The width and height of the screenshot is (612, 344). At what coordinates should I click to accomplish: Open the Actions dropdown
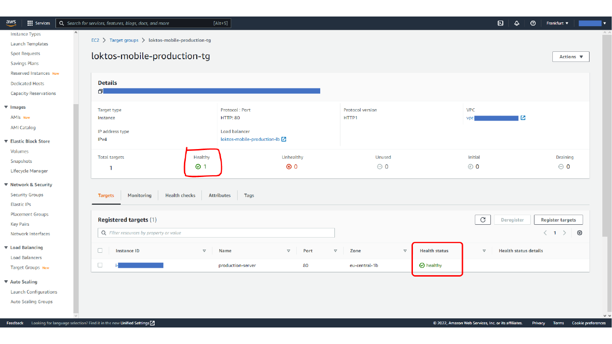[571, 57]
